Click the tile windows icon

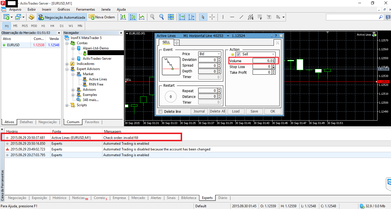tap(171, 17)
